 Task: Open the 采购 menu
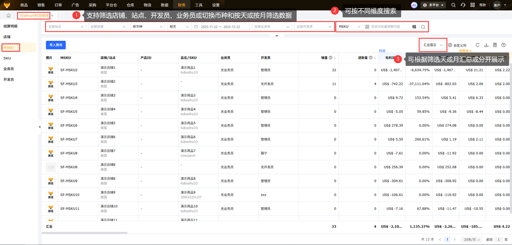click(92, 5)
